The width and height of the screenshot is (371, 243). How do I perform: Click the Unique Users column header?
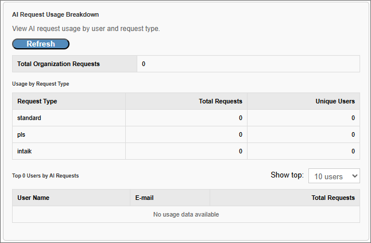click(335, 101)
